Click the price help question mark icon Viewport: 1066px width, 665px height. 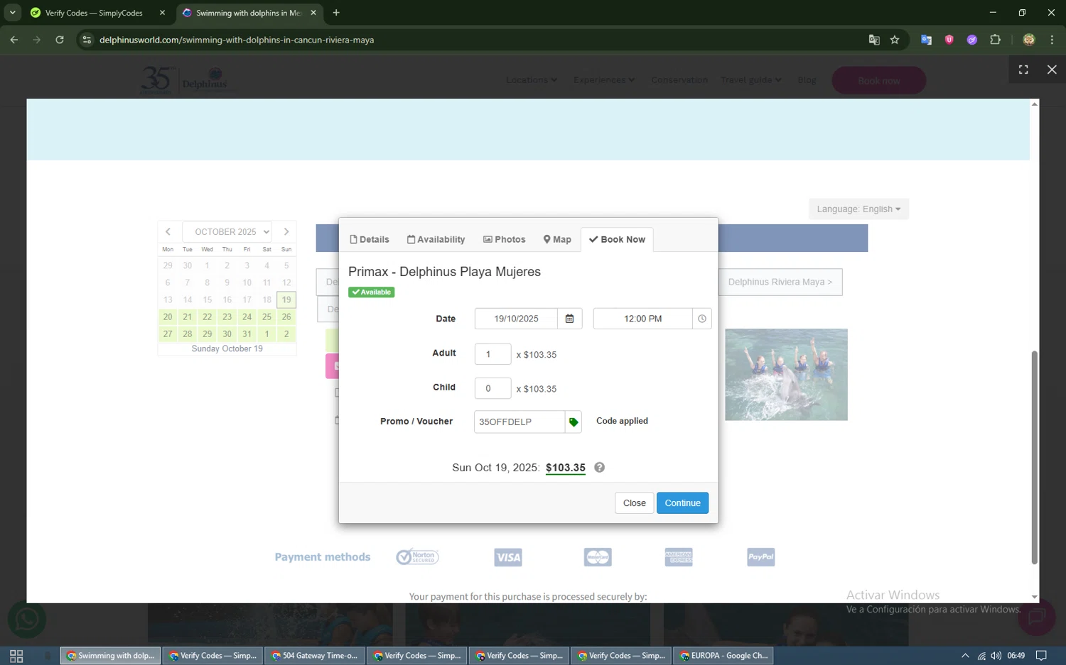point(599,467)
